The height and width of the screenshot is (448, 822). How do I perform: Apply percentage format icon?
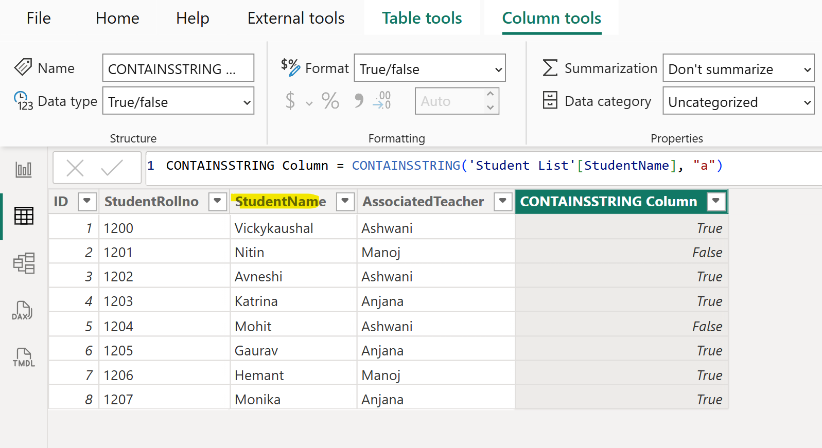pyautogui.click(x=330, y=101)
